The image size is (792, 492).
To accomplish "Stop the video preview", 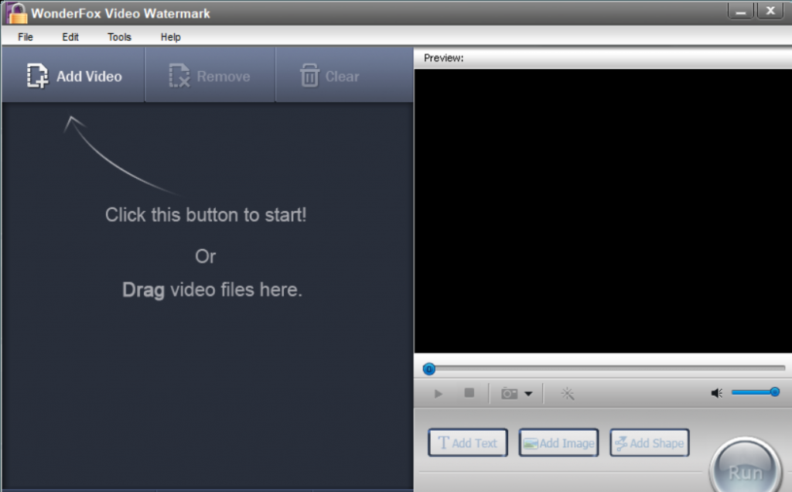I will tap(469, 393).
